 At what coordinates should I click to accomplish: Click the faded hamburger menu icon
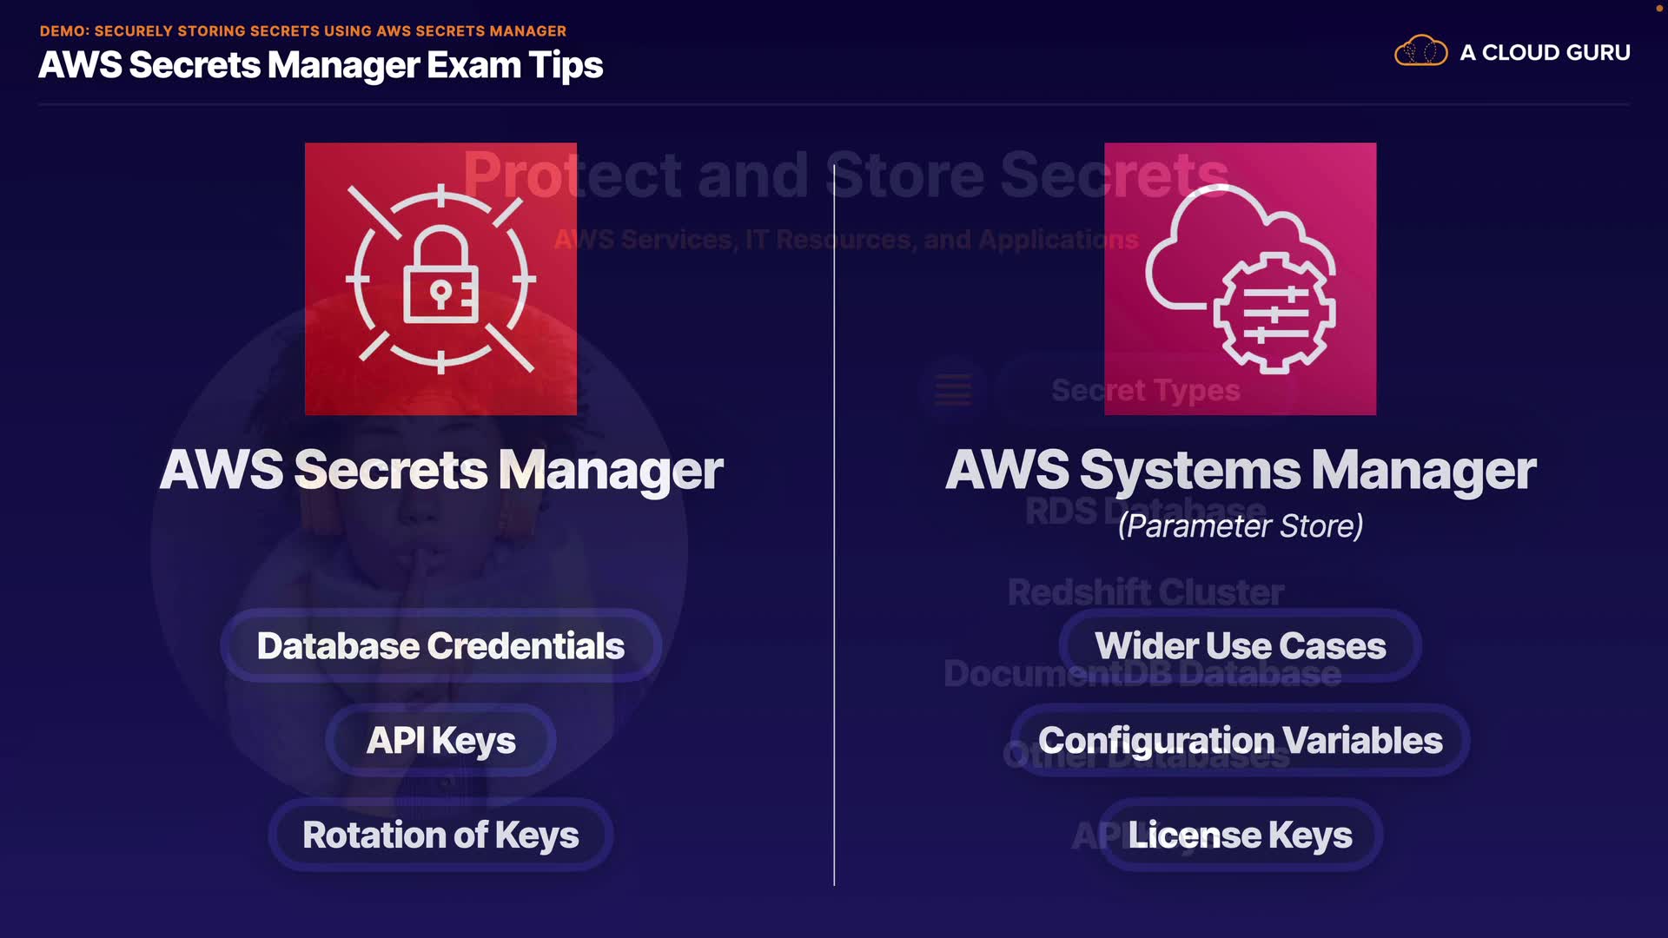point(952,390)
